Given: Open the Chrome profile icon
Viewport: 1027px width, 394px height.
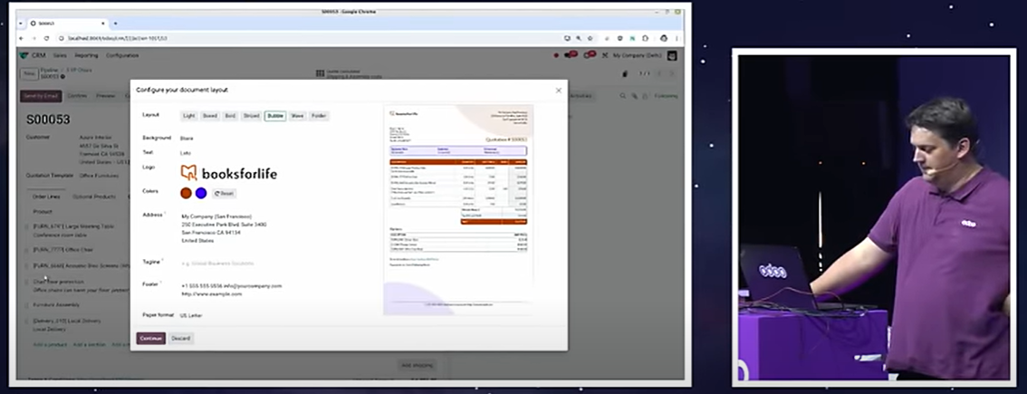Looking at the screenshot, I should pos(664,39).
